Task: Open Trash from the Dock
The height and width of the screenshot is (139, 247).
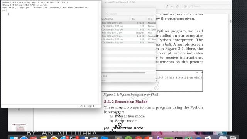Action: [233, 138]
